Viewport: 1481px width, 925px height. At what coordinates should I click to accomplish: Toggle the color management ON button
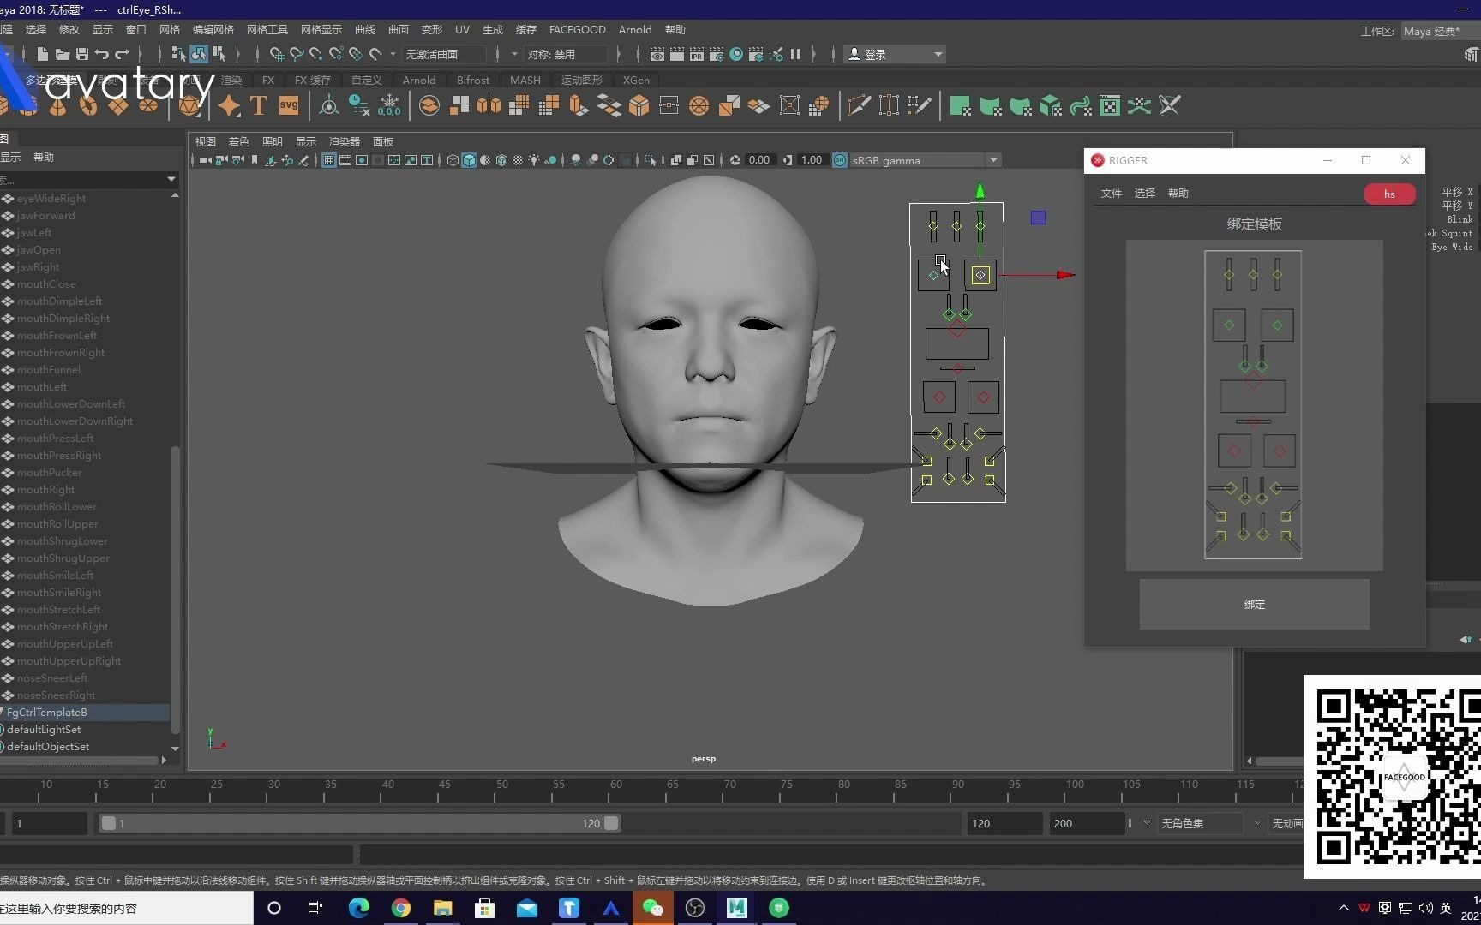[840, 160]
